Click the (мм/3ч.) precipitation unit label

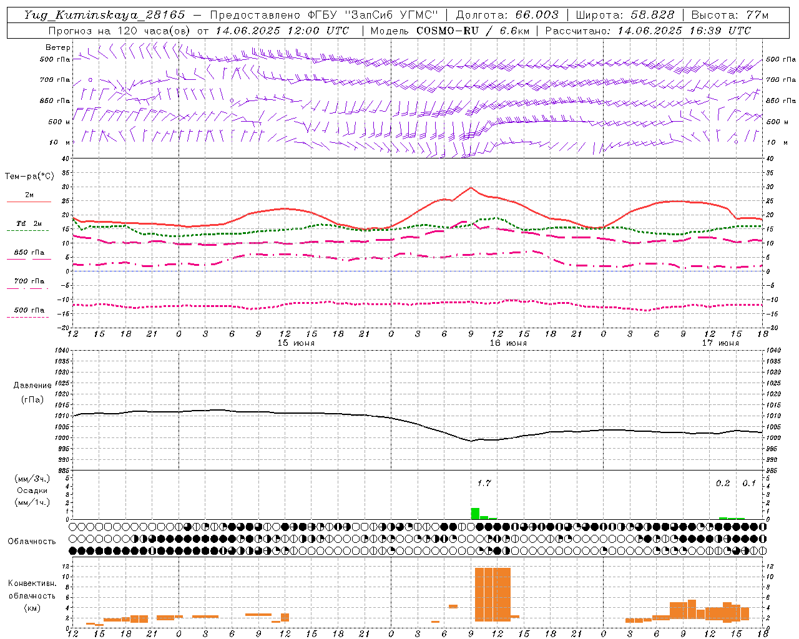(32, 479)
